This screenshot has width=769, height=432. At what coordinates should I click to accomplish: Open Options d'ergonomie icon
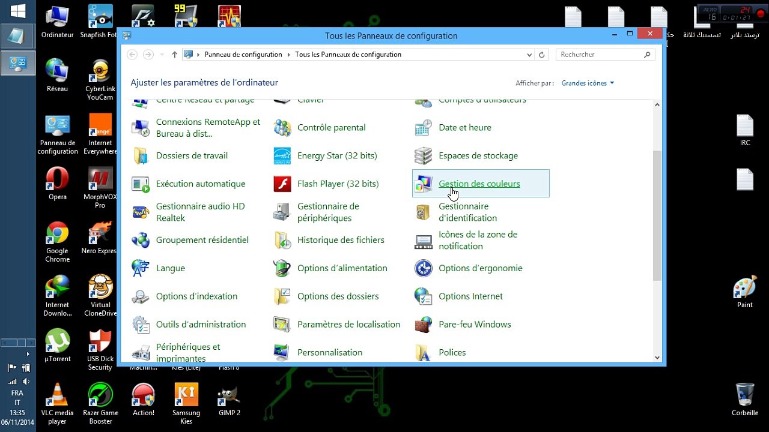click(x=424, y=268)
